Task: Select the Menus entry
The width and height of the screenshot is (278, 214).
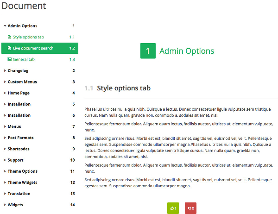Action: [x=14, y=126]
